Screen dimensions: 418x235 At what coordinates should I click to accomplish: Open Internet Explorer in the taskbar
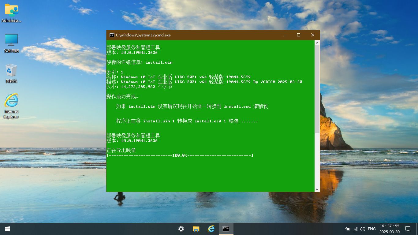click(x=211, y=229)
